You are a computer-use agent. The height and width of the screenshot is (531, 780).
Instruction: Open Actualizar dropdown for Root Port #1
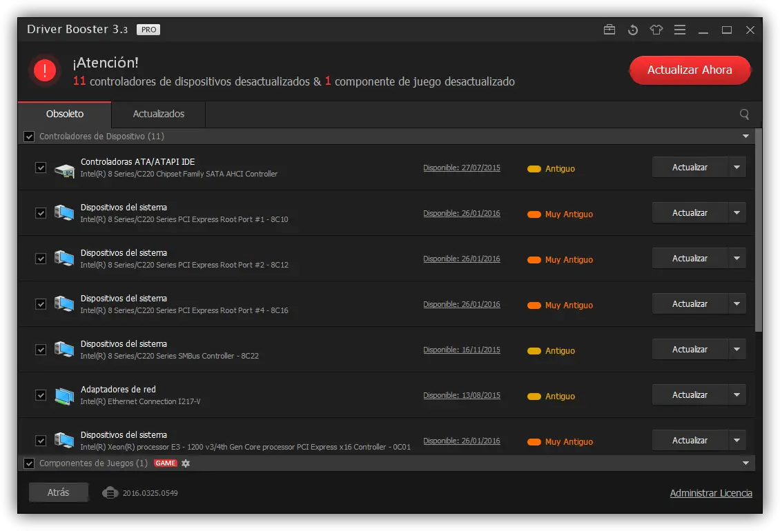point(737,213)
